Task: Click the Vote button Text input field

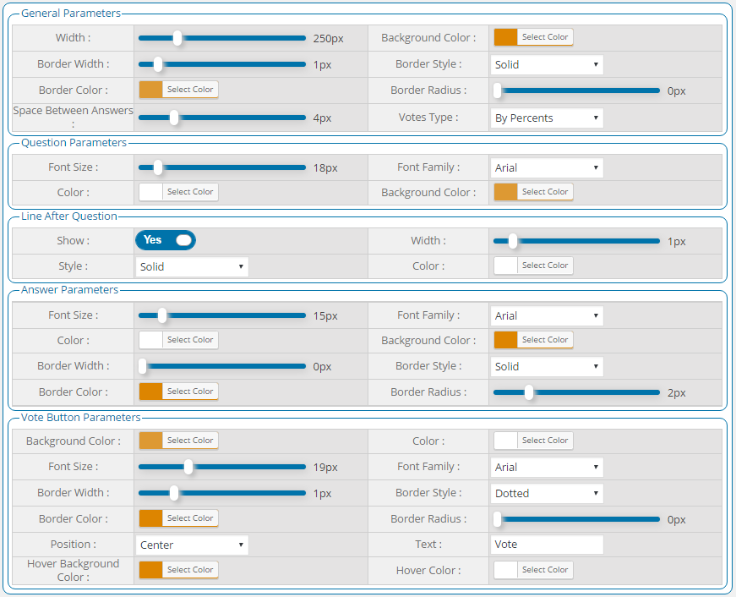Action: 547,545
